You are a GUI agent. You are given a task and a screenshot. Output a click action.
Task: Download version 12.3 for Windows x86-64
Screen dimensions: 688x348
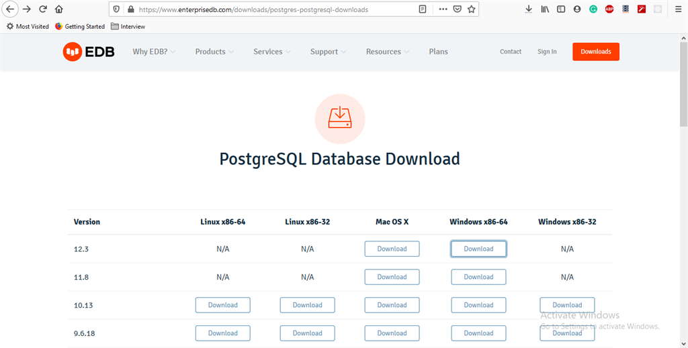pyautogui.click(x=478, y=249)
